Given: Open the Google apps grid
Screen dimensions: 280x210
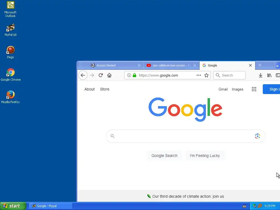Looking at the screenshot, I should 254,89.
